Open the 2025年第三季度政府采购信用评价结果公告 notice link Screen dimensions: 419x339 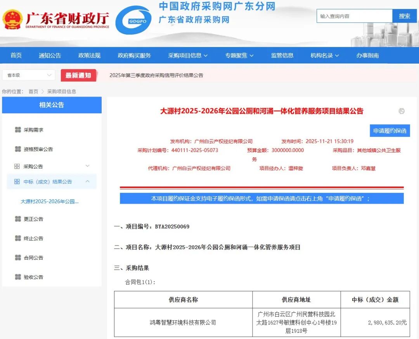pyautogui.click(x=156, y=75)
